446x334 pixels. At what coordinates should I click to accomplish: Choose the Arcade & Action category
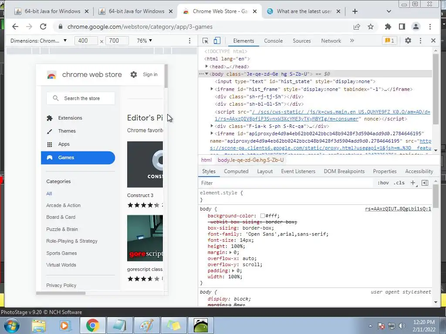point(64,205)
